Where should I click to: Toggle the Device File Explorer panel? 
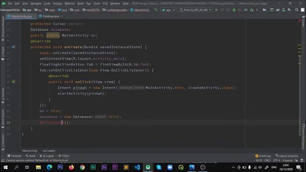tap(303, 136)
